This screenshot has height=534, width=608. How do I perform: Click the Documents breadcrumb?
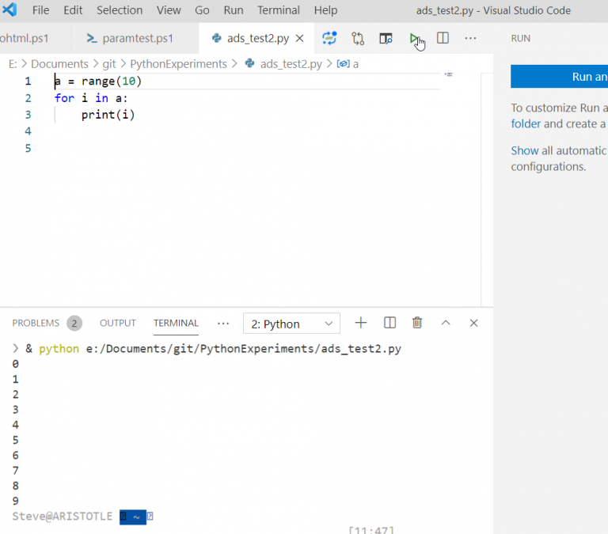[59, 64]
